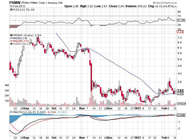The width and height of the screenshot is (186, 140).
Task: Click the RSI mountain icon
Action: [x=11, y=10]
